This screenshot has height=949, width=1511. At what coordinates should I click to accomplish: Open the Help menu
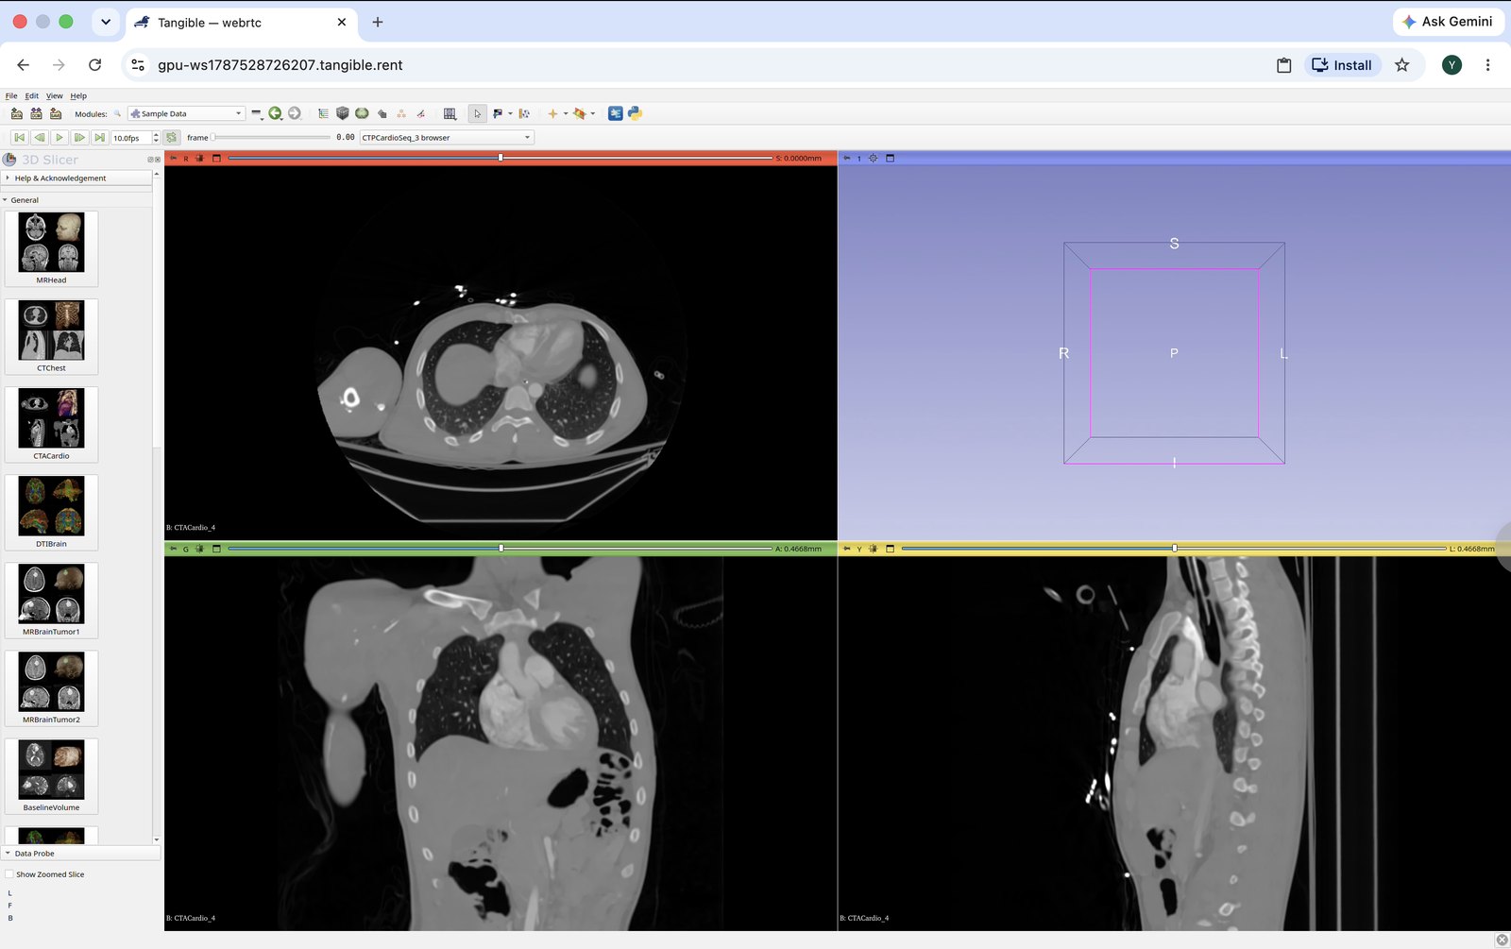point(78,95)
